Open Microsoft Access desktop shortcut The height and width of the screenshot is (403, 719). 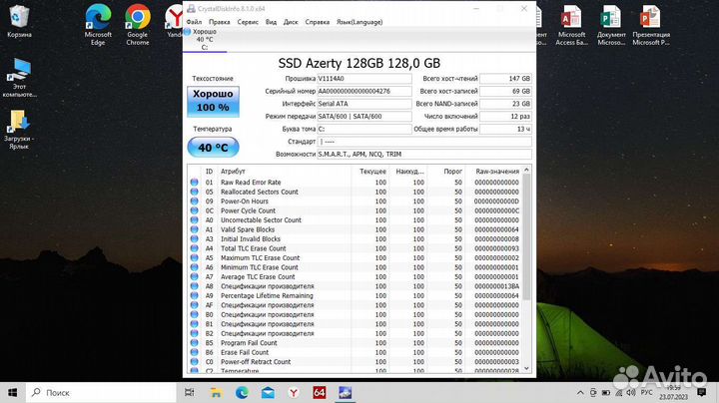[572, 22]
